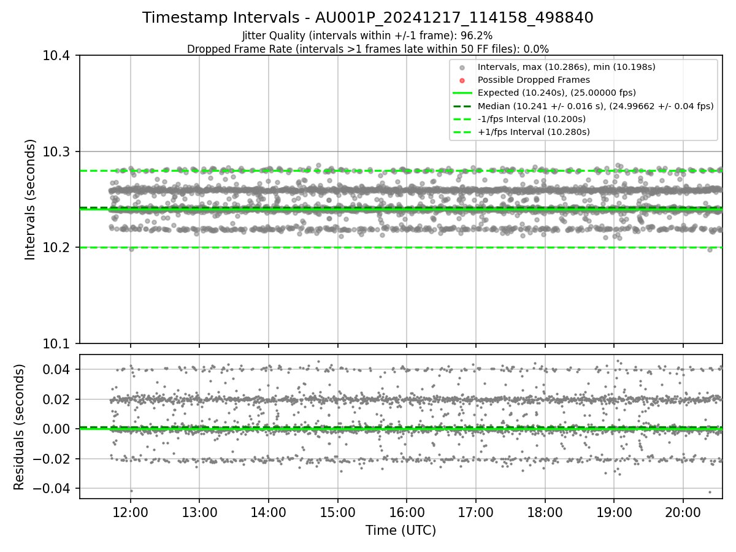Click legend entry 'Possible Dropped Frames'

[534, 80]
